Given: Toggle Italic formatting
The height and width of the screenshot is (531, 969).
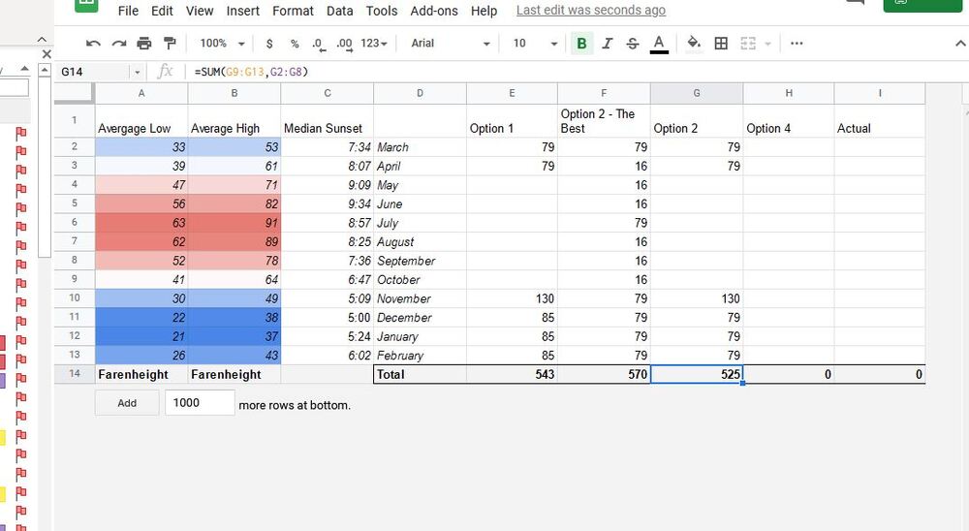Looking at the screenshot, I should tap(607, 44).
